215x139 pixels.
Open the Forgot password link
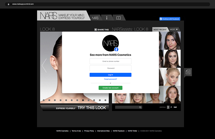coord(110,79)
